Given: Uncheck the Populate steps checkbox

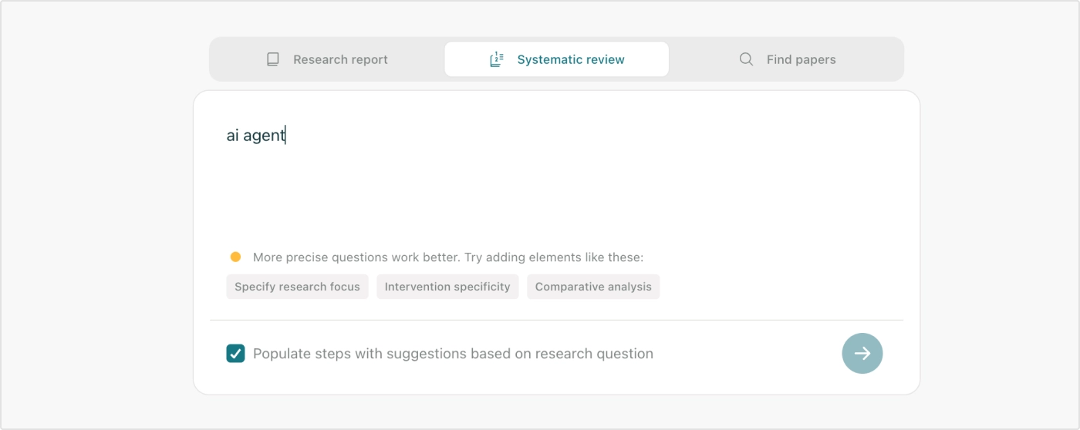Looking at the screenshot, I should pos(235,354).
